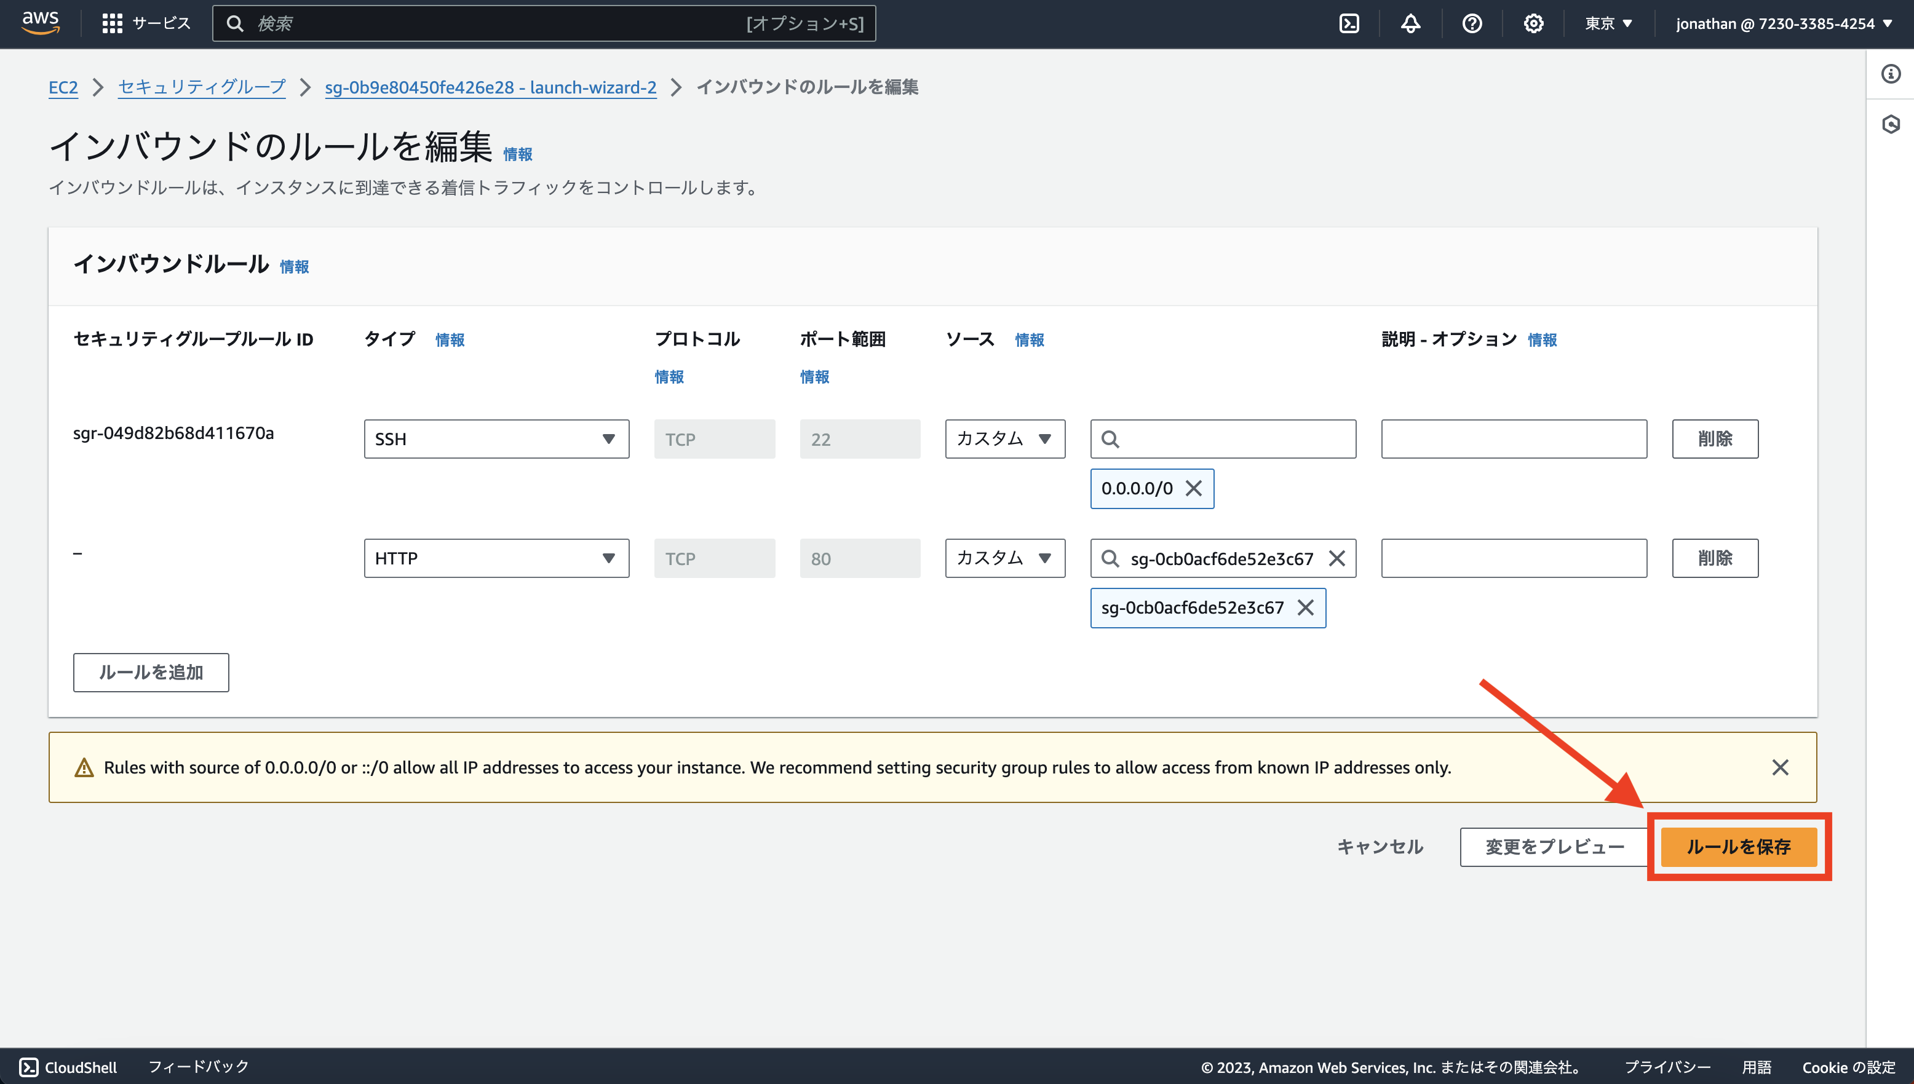Open フィードバック from the bottom bar

pos(197,1066)
